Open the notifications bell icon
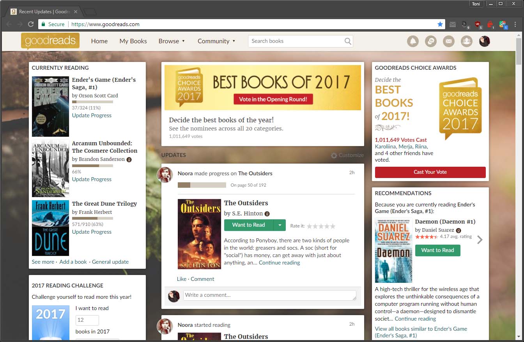This screenshot has height=342, width=524. point(413,41)
